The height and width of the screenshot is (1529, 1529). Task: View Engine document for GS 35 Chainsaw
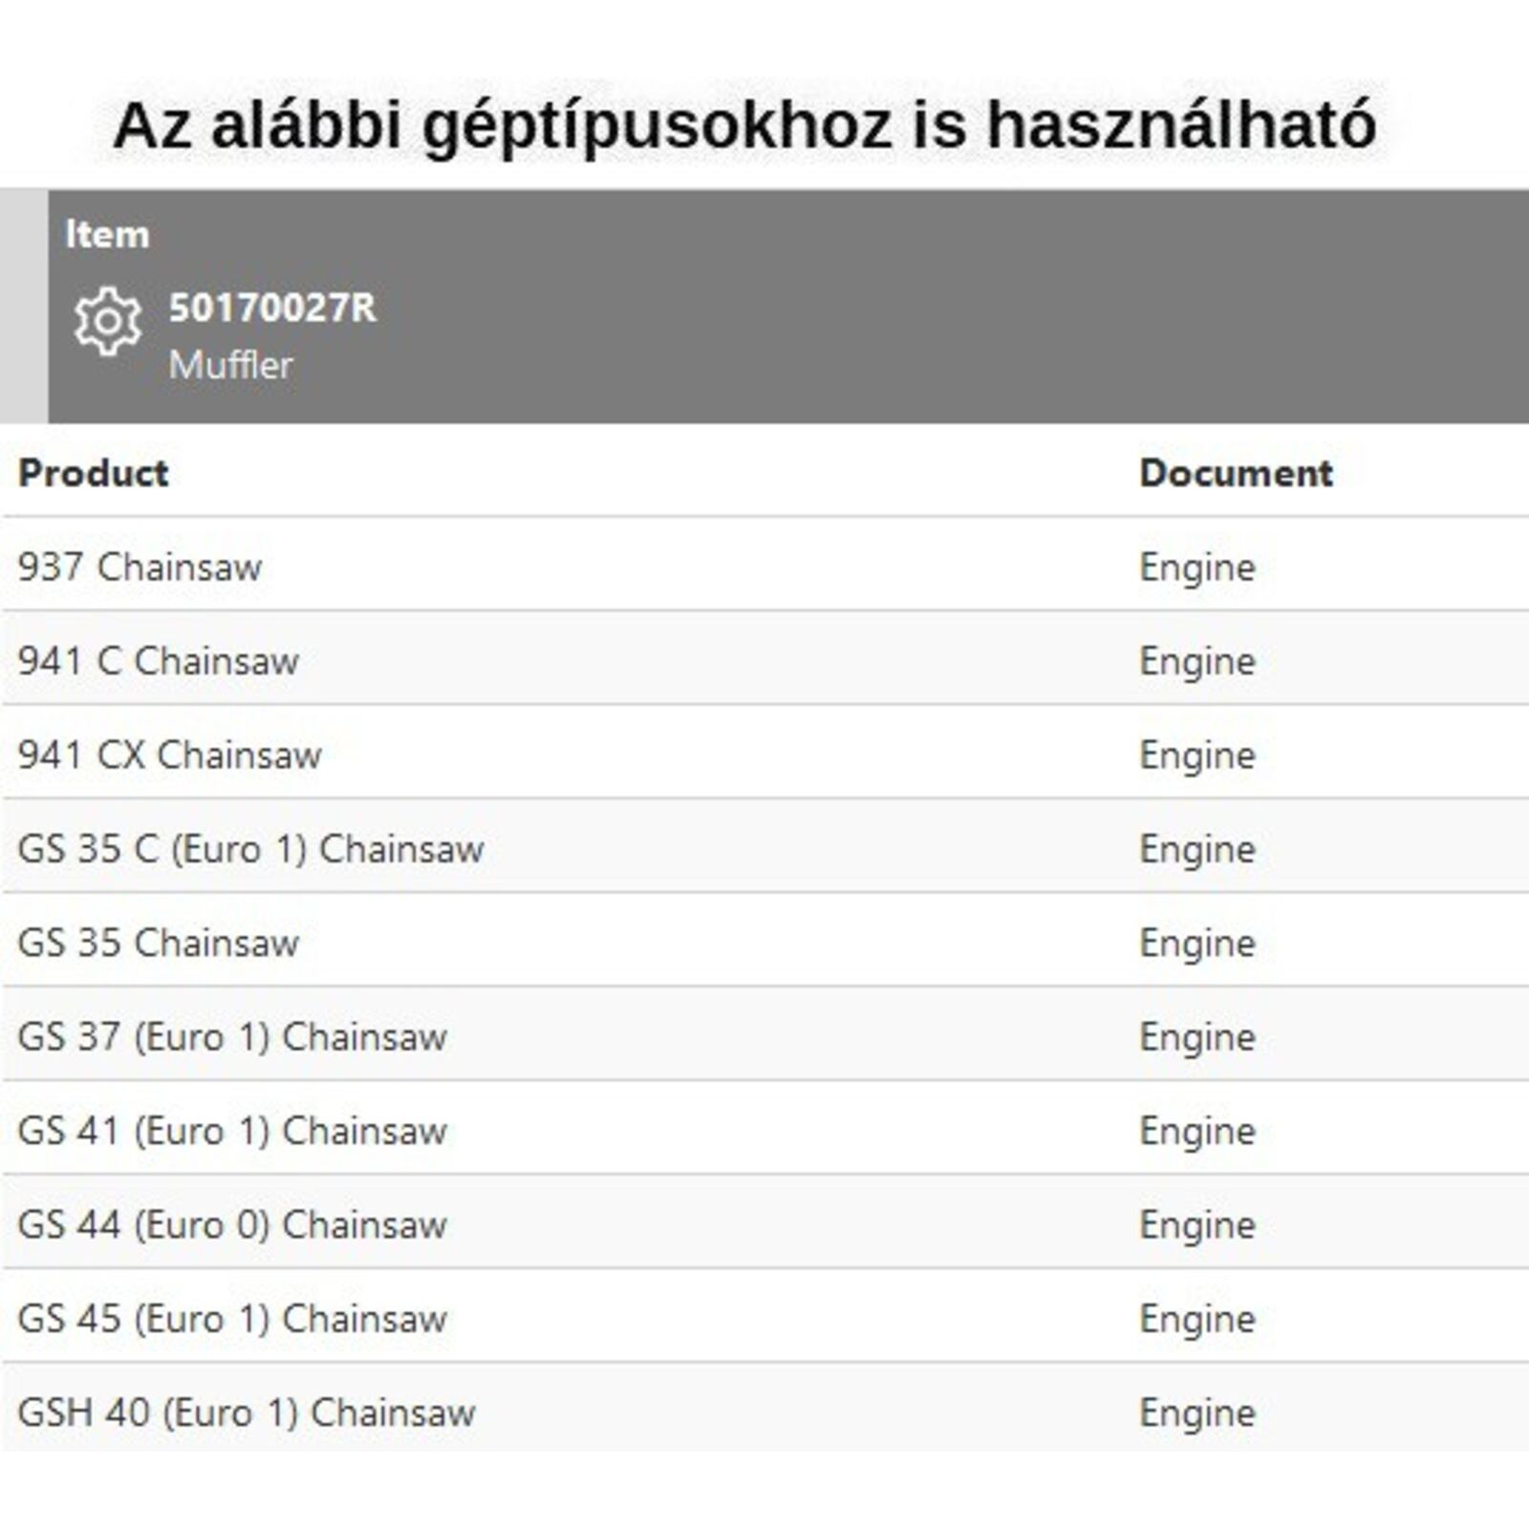[1197, 942]
